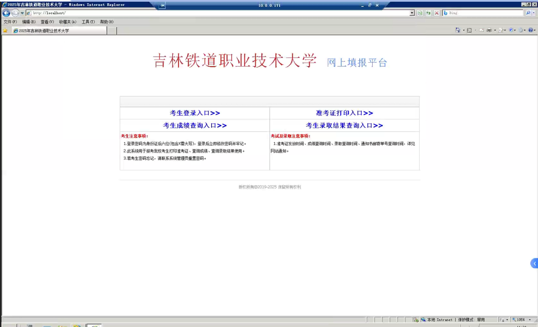Click the blue side panel arrow tab
The height and width of the screenshot is (327, 538).
point(534,263)
